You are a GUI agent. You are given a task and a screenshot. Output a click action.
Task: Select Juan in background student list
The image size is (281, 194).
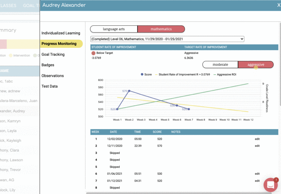[19, 101]
